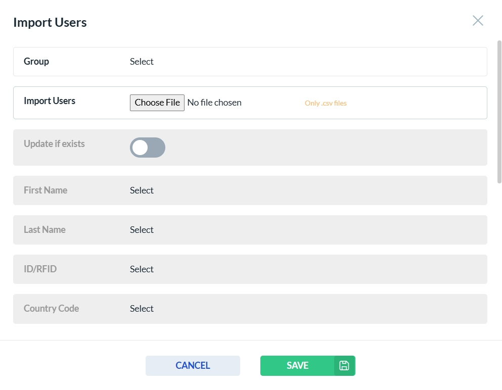502x390 pixels.
Task: Click the 'Only .csv files' hint
Action: 326,103
